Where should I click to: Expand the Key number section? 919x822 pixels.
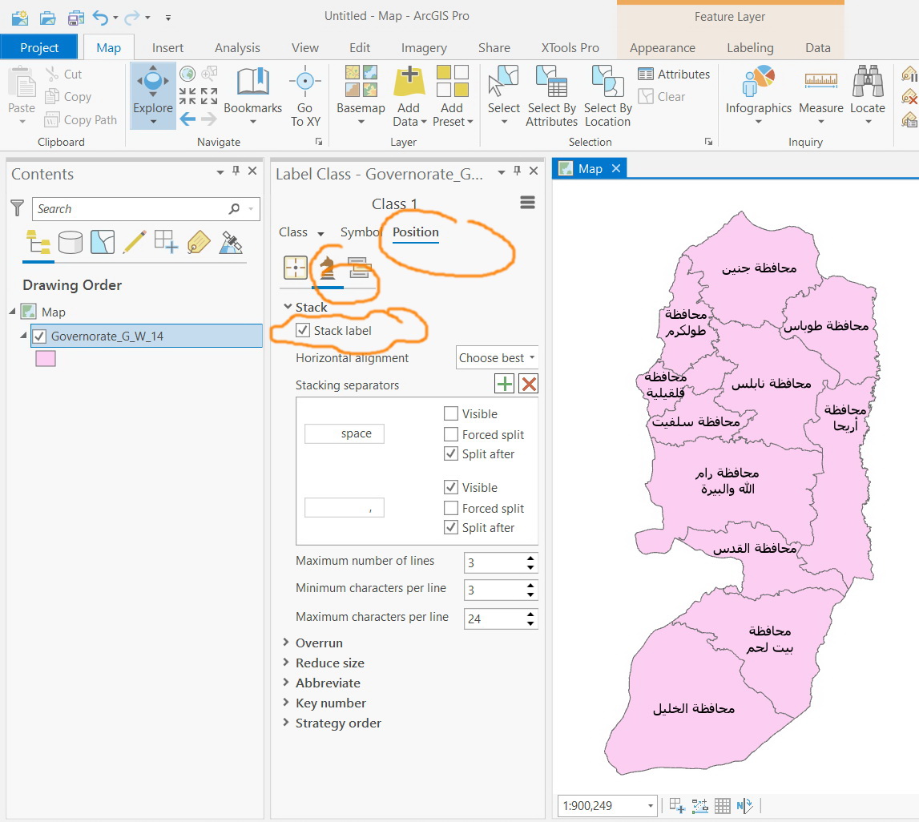click(287, 702)
